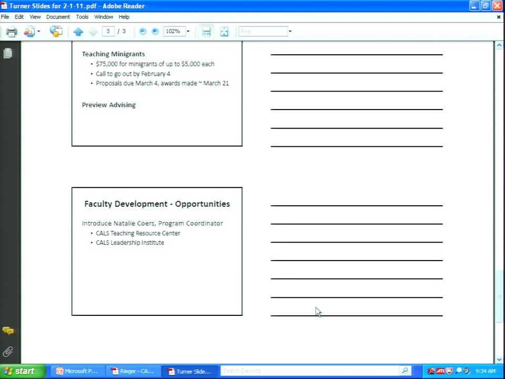Viewport: 505px width, 379px height.
Task: Click the 9:34 AM clock
Action: coord(486,371)
